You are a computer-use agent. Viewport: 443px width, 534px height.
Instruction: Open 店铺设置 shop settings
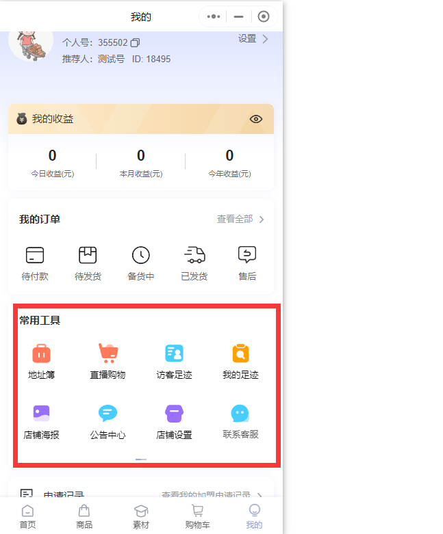(x=174, y=421)
